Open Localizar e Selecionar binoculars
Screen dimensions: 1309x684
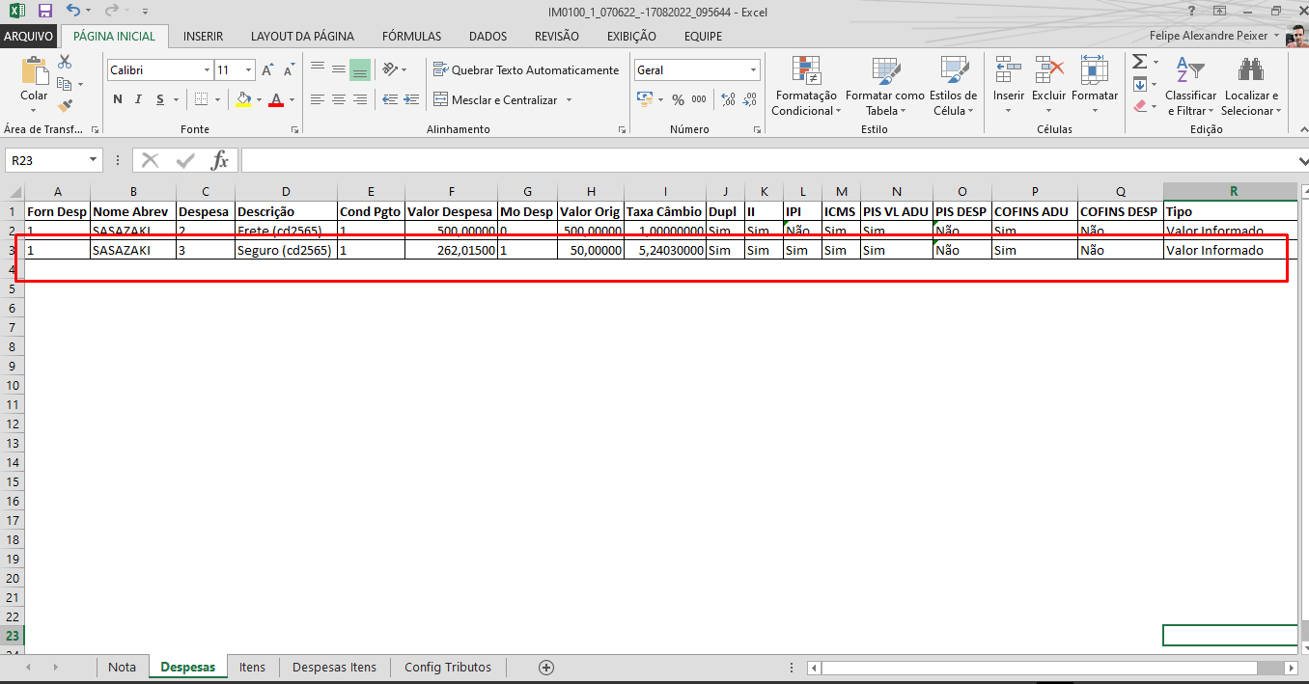click(x=1251, y=87)
